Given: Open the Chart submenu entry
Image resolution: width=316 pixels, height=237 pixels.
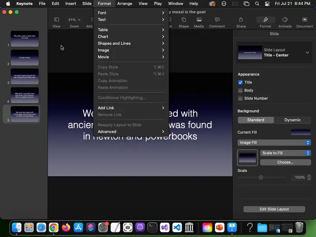Looking at the screenshot, I should 131,36.
